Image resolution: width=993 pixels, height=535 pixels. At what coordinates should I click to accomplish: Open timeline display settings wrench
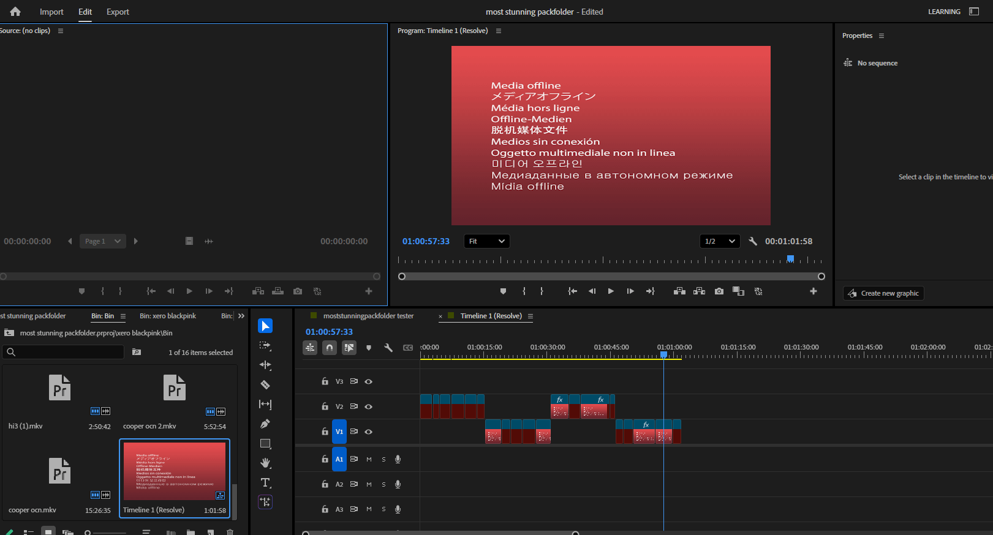388,348
